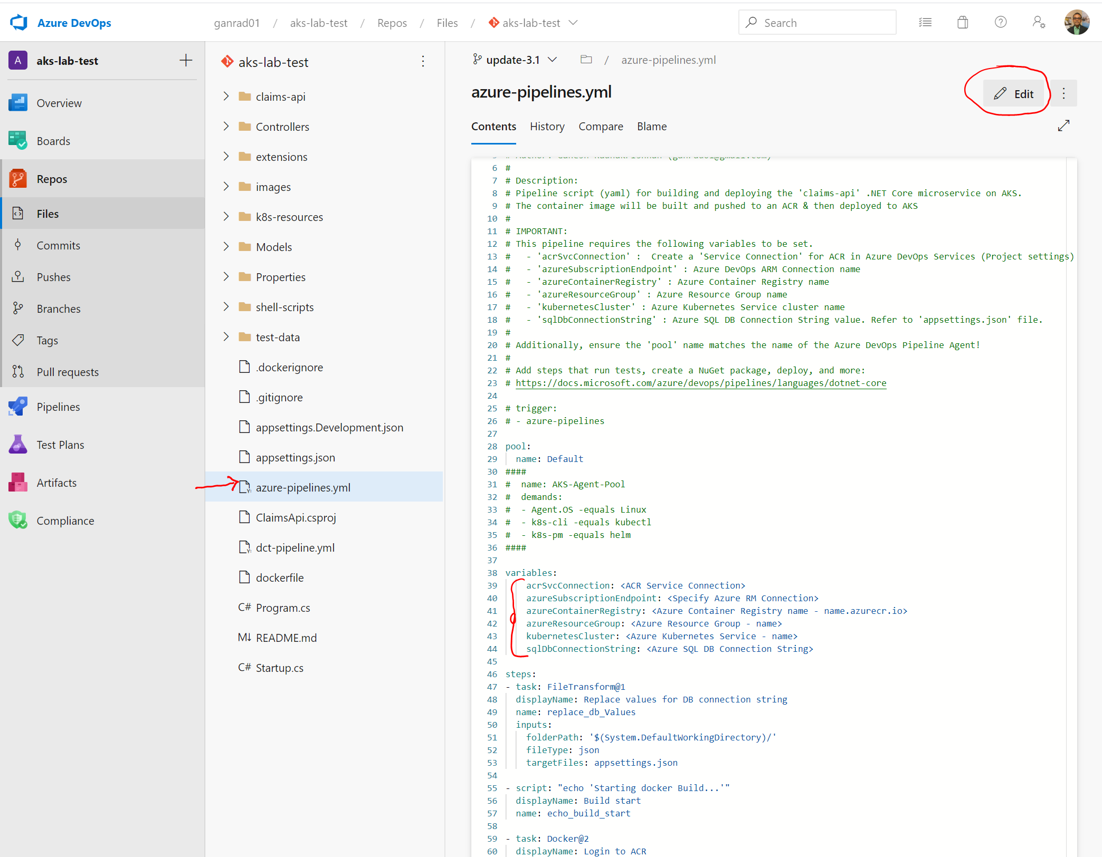This screenshot has height=857, width=1102.
Task: Open User settings icon in header
Action: (1038, 23)
